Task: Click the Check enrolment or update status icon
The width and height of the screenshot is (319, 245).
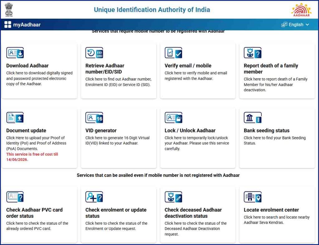Action: pos(94,197)
